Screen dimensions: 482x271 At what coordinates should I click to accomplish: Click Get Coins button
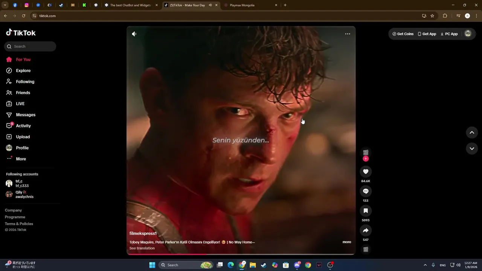403,34
